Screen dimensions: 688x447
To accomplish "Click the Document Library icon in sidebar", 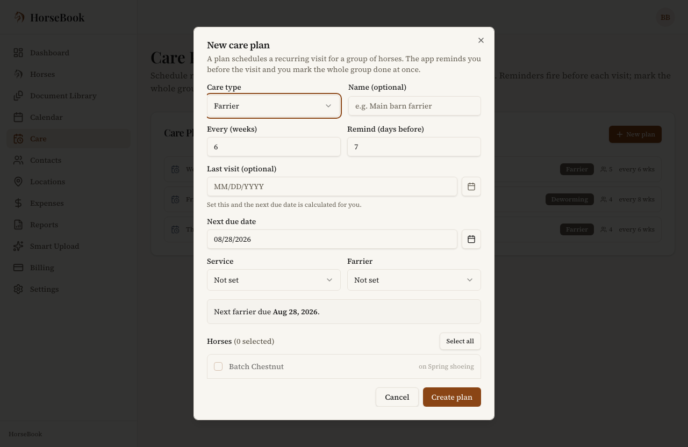I will tap(18, 96).
